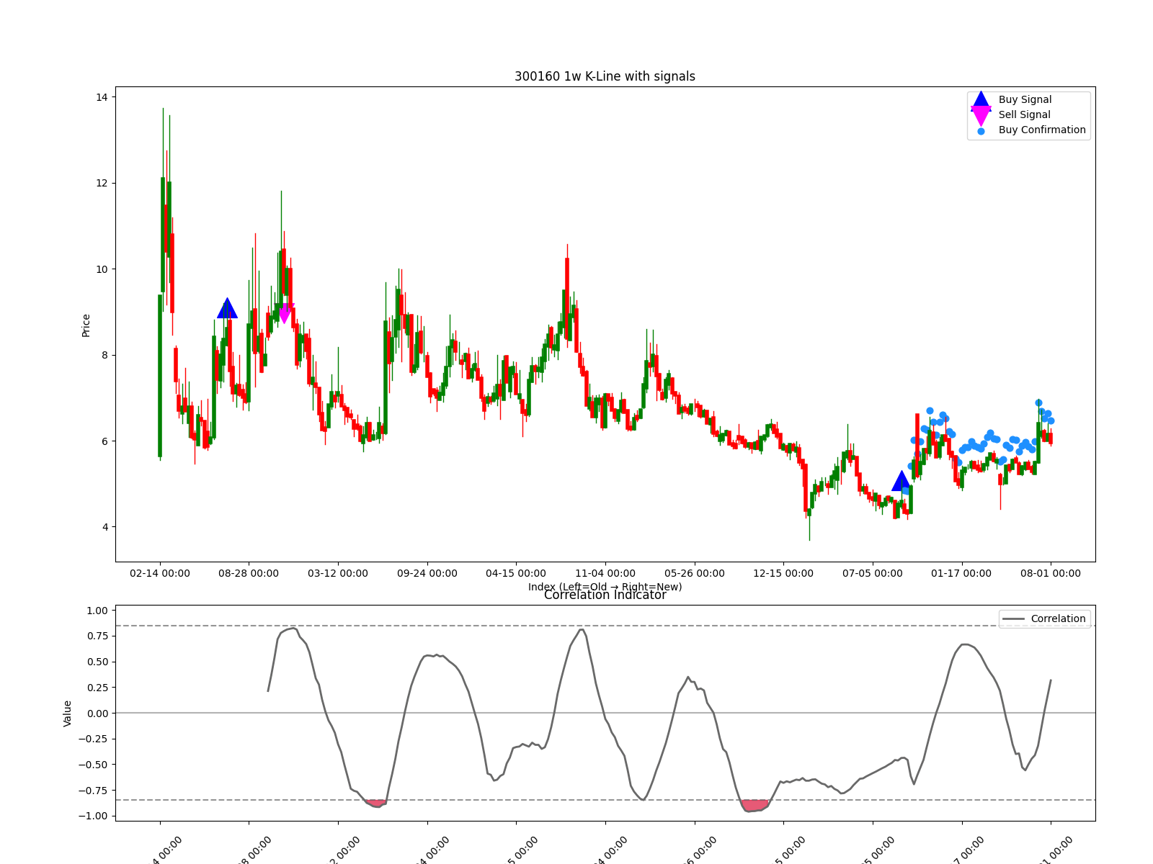Screen dimensions: 1153x864
Task: Click the magenta Sell Signal triangle in legend
Action: point(981,115)
